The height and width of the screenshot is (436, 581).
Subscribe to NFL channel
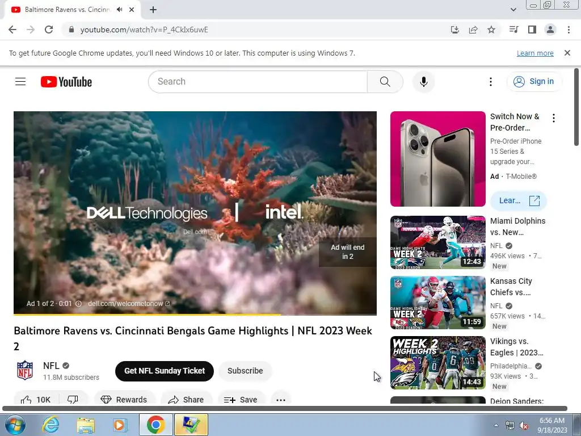(245, 371)
